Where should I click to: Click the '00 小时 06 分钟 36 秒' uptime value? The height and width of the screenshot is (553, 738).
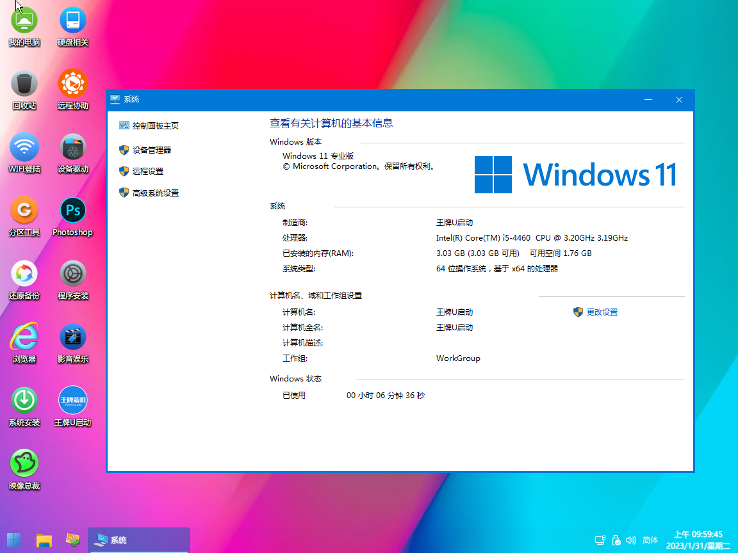click(x=386, y=396)
